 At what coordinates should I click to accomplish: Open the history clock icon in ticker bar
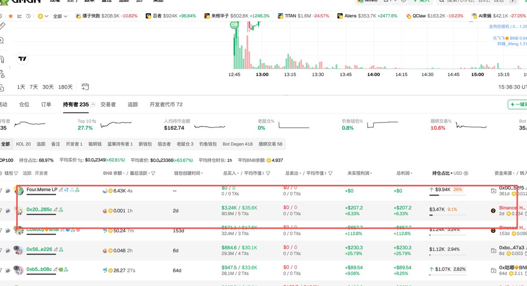(29, 16)
